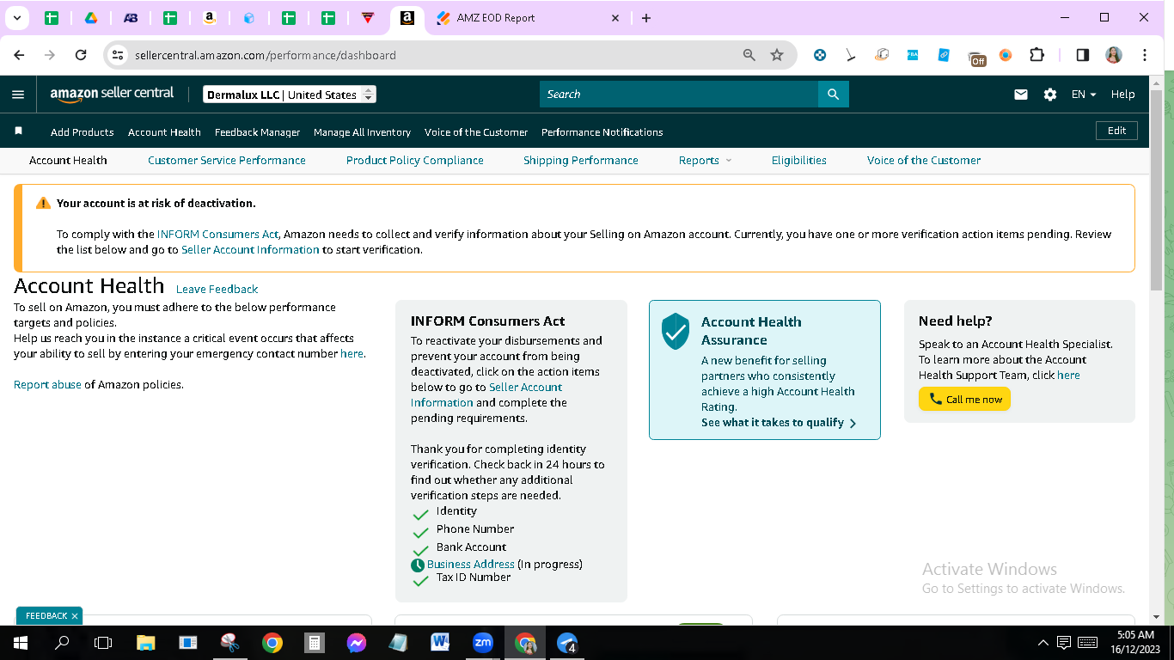Open the Chrome side panel
Image resolution: width=1174 pixels, height=660 pixels.
click(1083, 55)
